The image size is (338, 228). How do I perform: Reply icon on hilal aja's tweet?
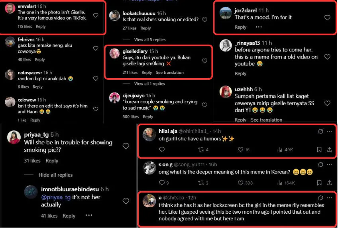[x=162, y=149]
